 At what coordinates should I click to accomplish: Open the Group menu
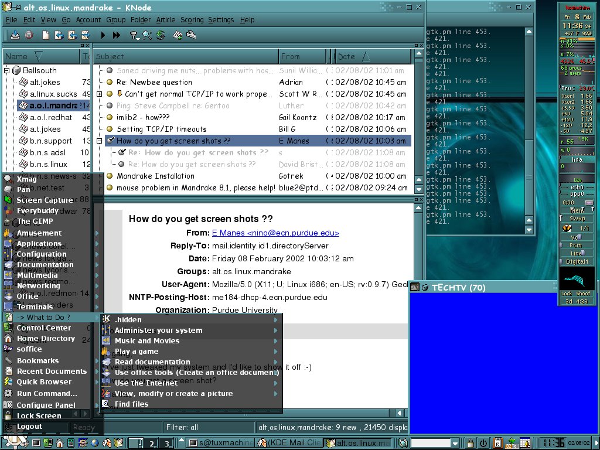116,19
